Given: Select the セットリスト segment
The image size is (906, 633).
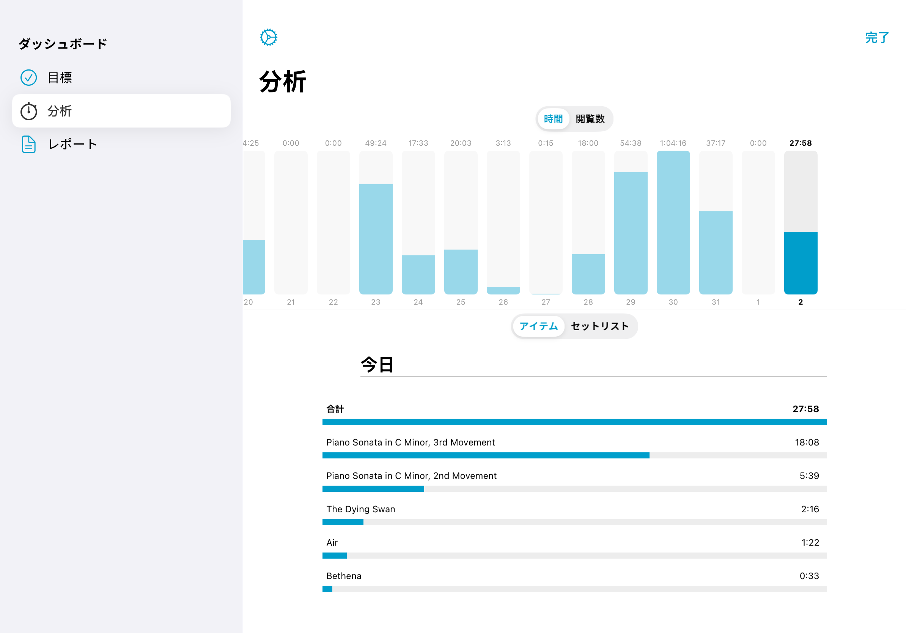Looking at the screenshot, I should [x=600, y=326].
